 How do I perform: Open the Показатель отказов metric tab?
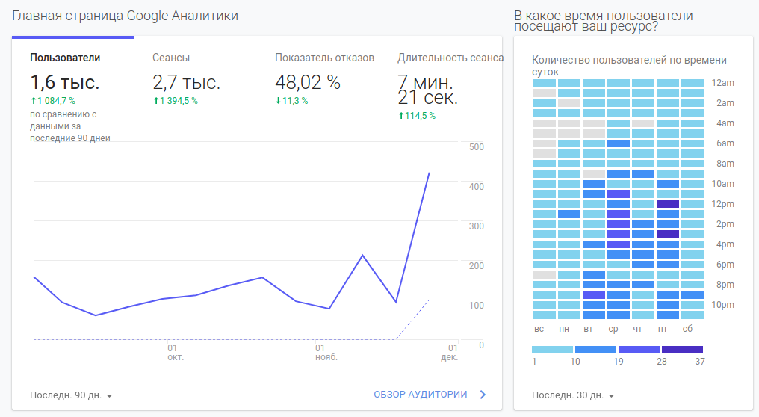(x=324, y=58)
